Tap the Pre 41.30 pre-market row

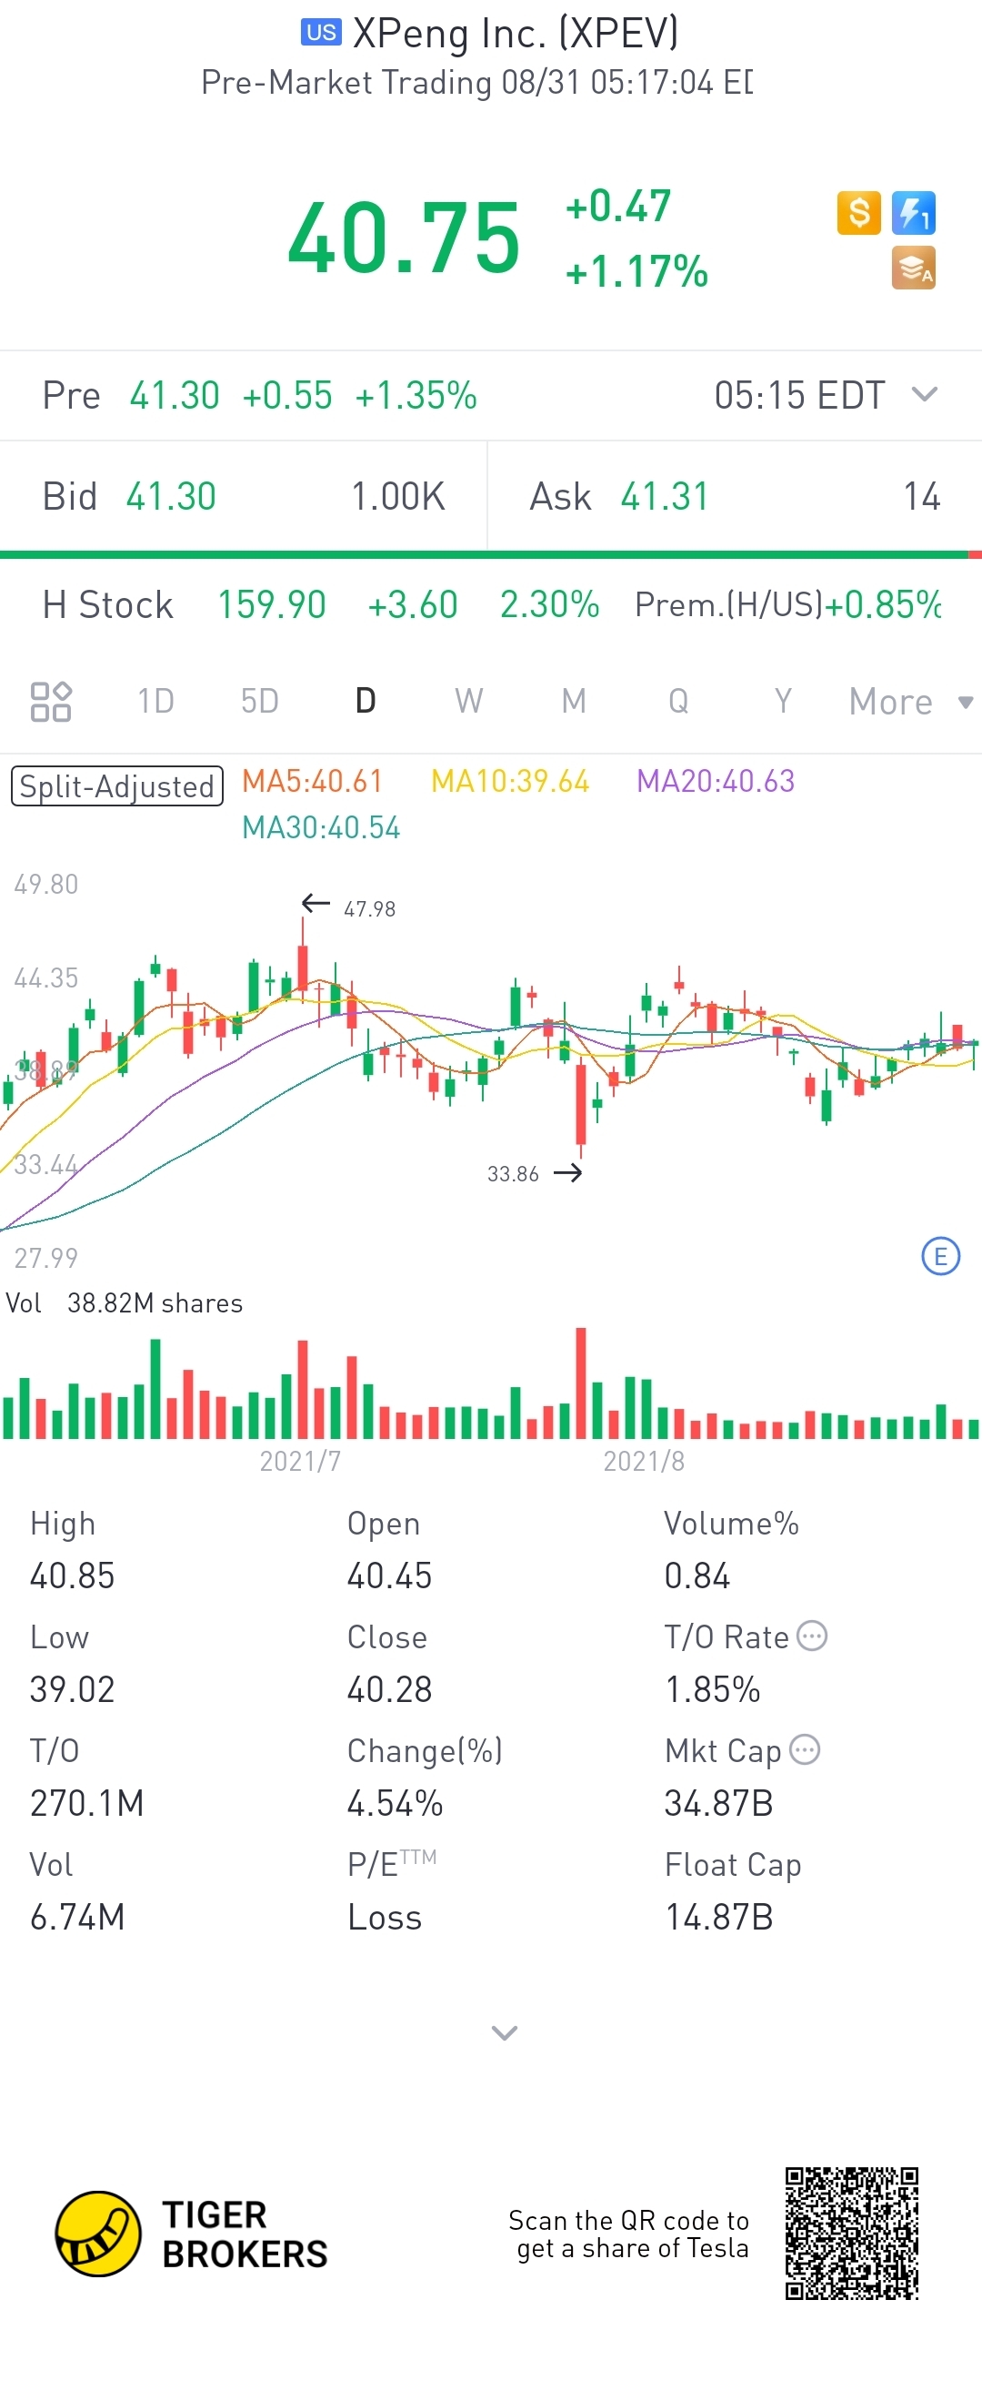point(490,395)
